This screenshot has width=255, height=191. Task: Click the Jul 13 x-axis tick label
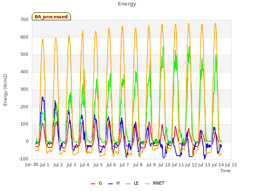pyautogui.click(x=204, y=165)
